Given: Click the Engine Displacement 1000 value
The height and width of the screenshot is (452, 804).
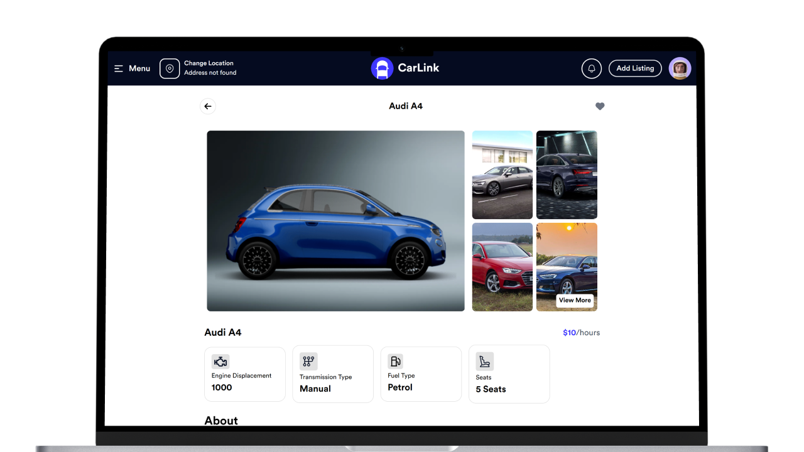Looking at the screenshot, I should point(222,387).
